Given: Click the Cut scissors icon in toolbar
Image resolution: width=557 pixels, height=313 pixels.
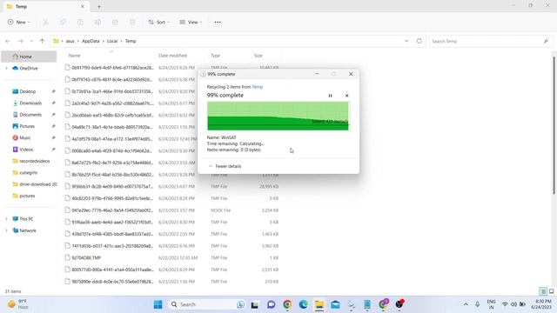Looking at the screenshot, I should tap(45, 23).
